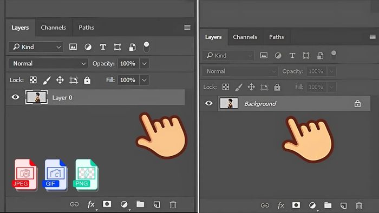Open Normal blend mode dropdown, right panel
The width and height of the screenshot is (379, 213).
click(240, 71)
